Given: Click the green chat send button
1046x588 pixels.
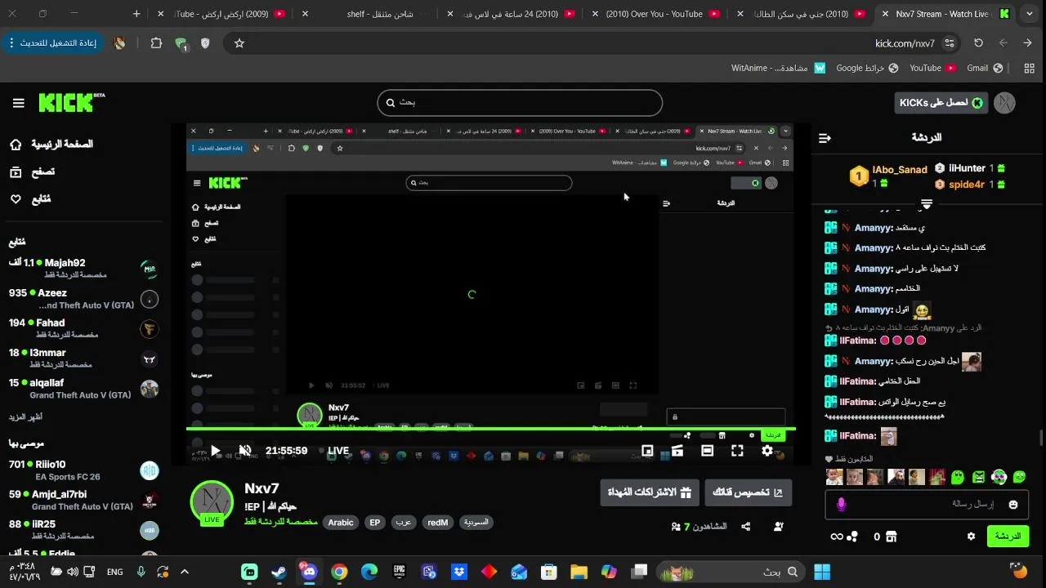Looking at the screenshot, I should [x=1008, y=537].
